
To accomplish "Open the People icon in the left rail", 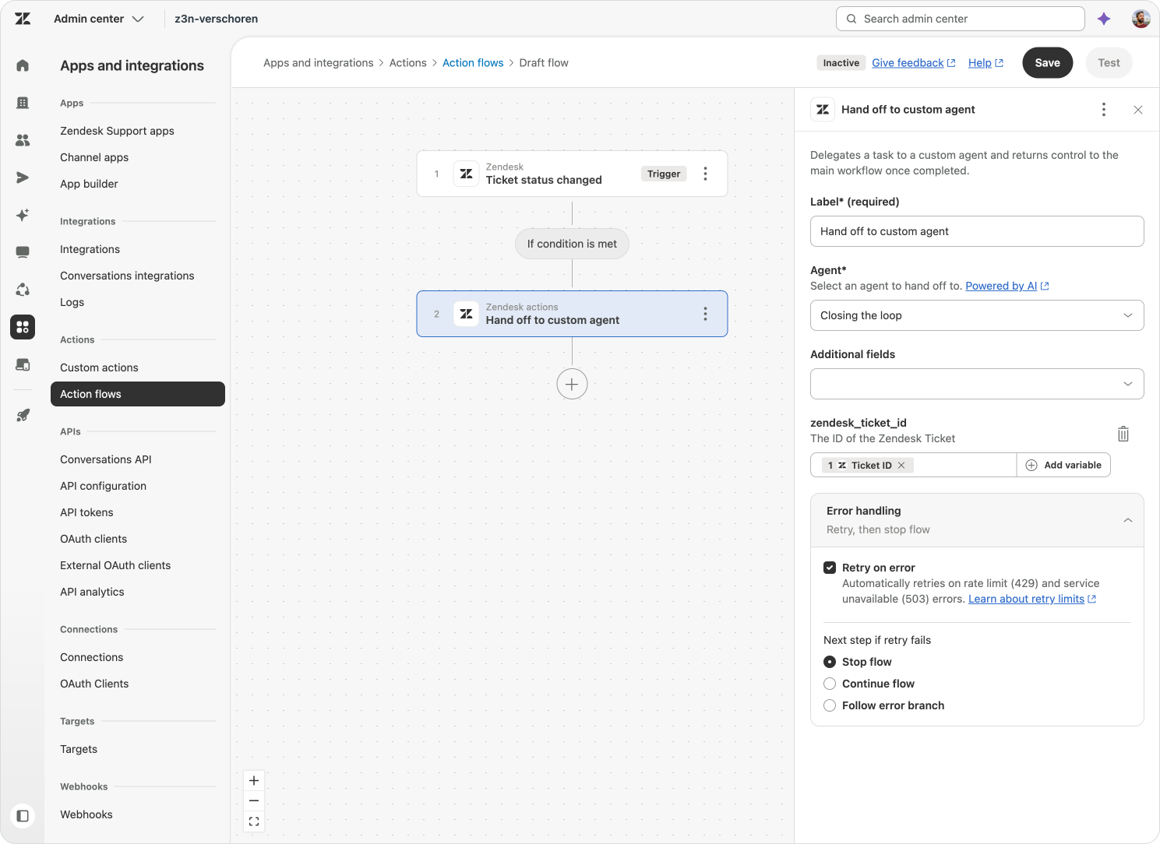I will [23, 140].
